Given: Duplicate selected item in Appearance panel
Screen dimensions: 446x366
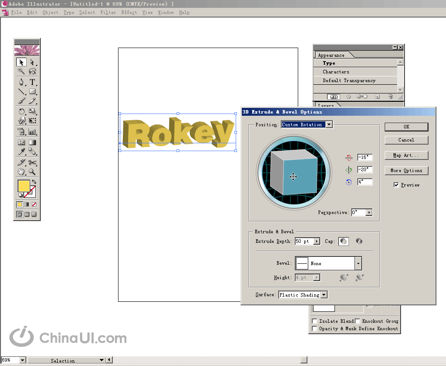Looking at the screenshot, I should [377, 97].
